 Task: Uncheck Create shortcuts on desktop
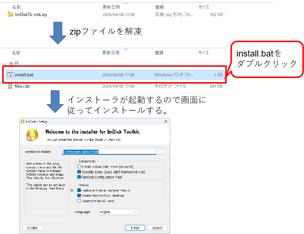(x=79, y=196)
